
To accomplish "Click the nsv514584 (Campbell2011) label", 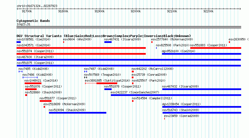I will (152, 98).
